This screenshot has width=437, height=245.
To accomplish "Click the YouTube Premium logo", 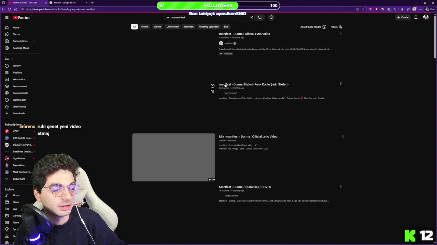I will pos(22,17).
